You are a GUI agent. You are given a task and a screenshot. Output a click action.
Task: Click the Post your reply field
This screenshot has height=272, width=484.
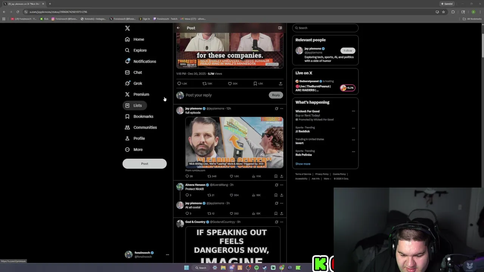tap(226, 95)
